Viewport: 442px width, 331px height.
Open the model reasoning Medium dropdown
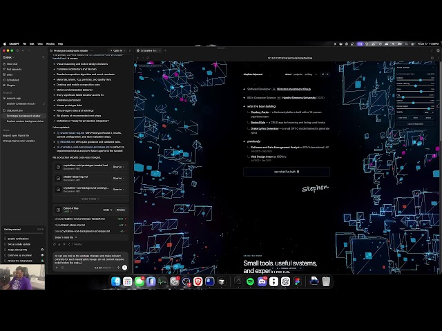[104, 268]
